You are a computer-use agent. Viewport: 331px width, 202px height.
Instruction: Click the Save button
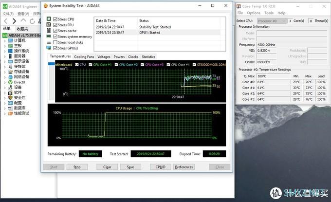pos(130,167)
